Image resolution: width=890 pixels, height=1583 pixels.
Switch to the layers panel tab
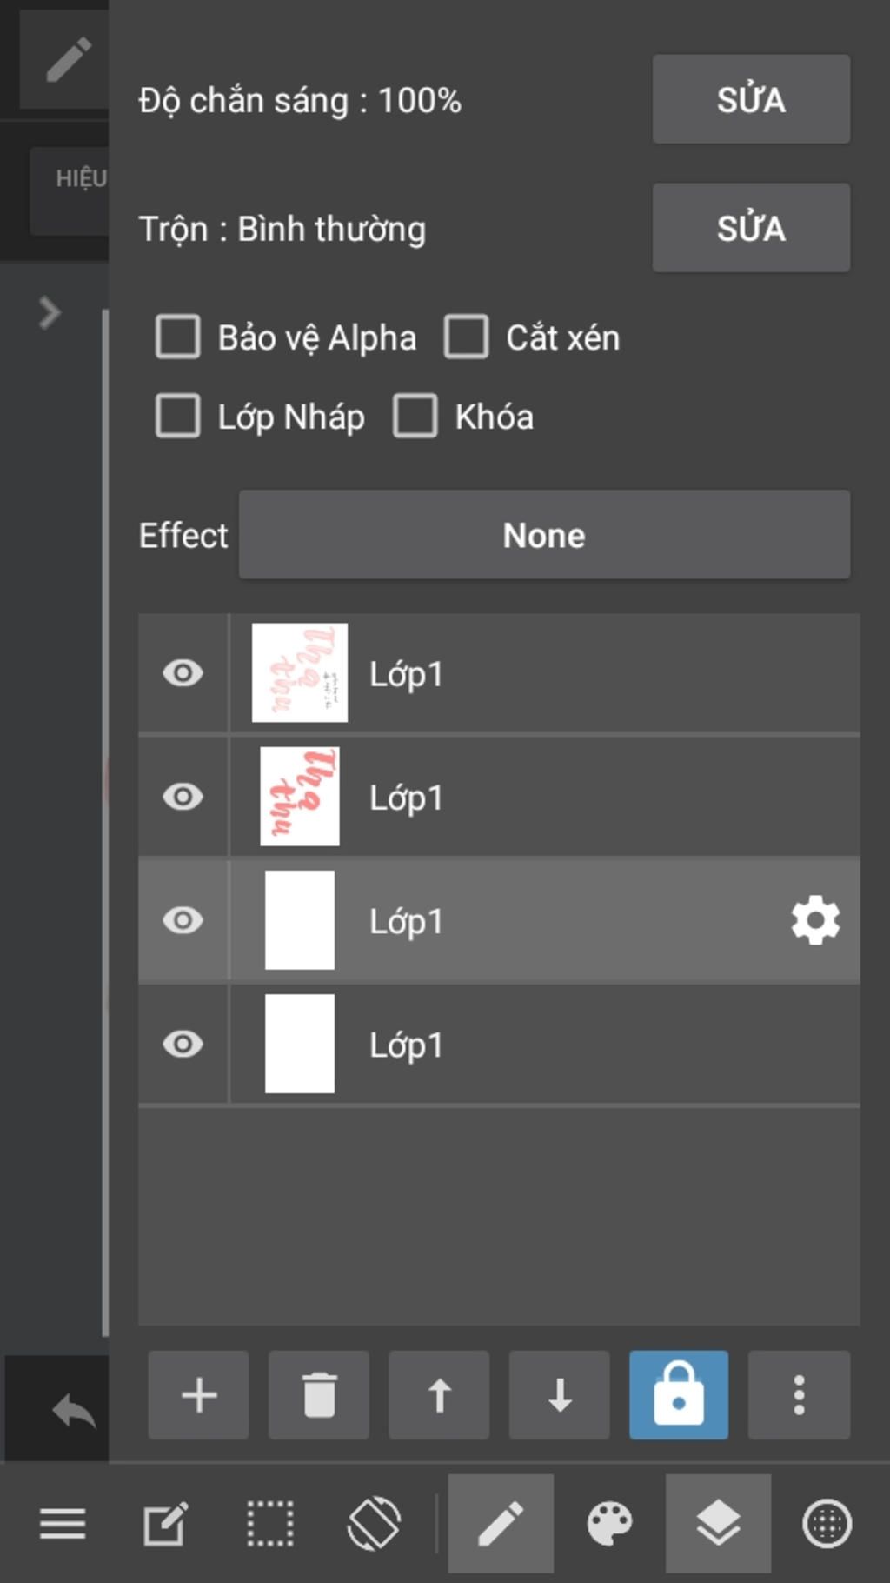(718, 1524)
